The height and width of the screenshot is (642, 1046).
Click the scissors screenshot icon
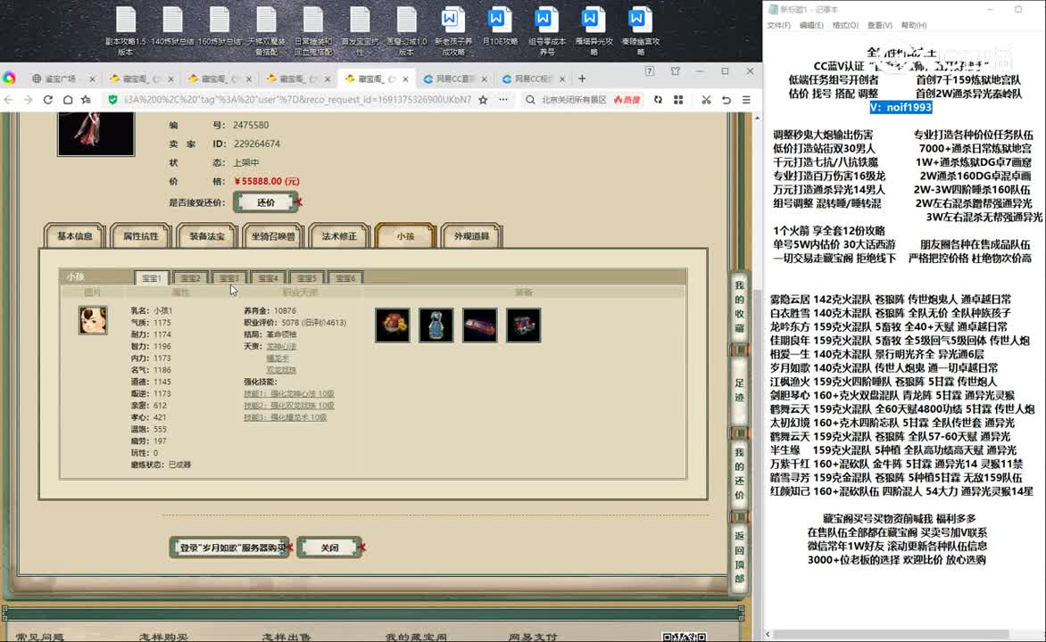(x=706, y=100)
